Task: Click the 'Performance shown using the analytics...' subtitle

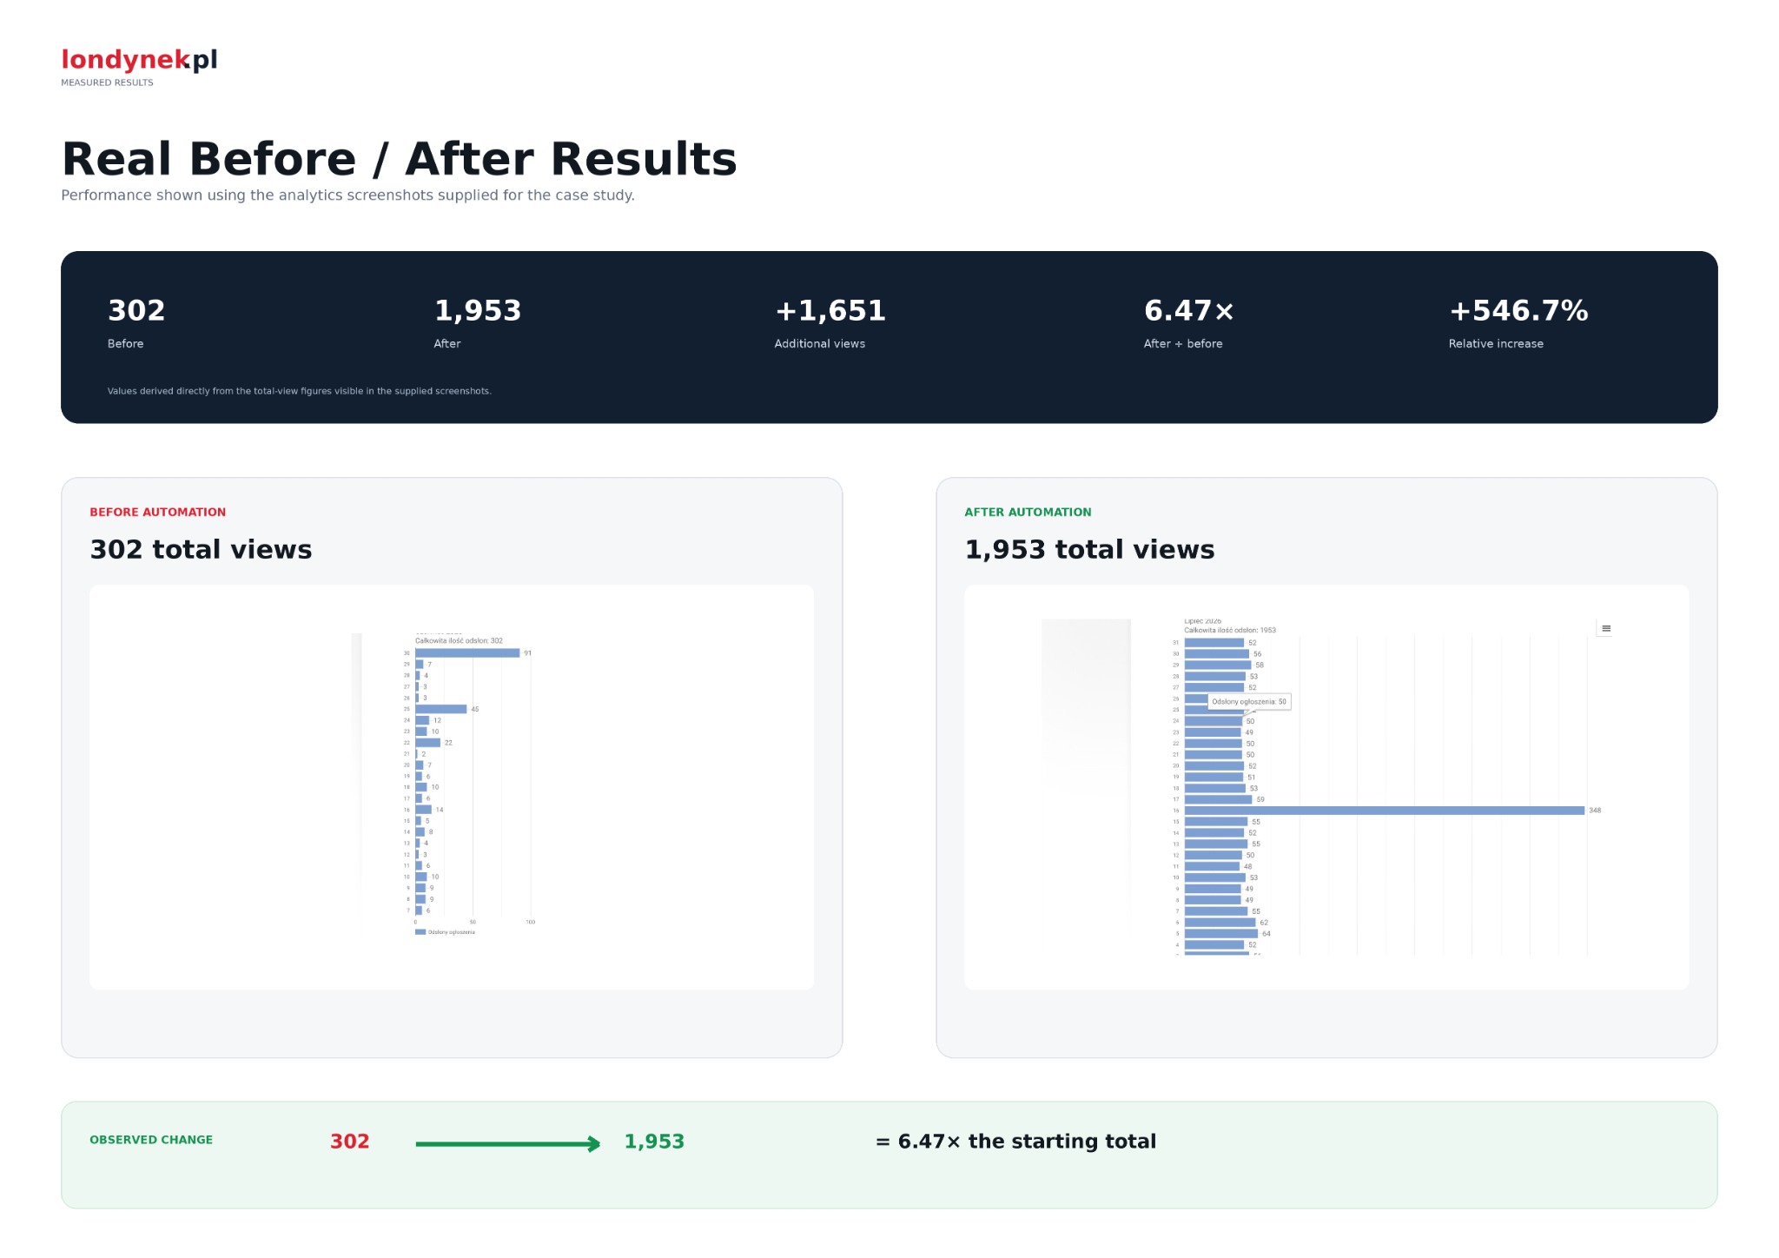Action: [347, 195]
